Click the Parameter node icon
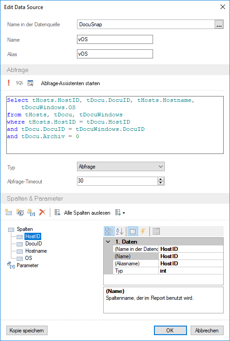The height and width of the screenshot is (341, 230). coord(11,265)
